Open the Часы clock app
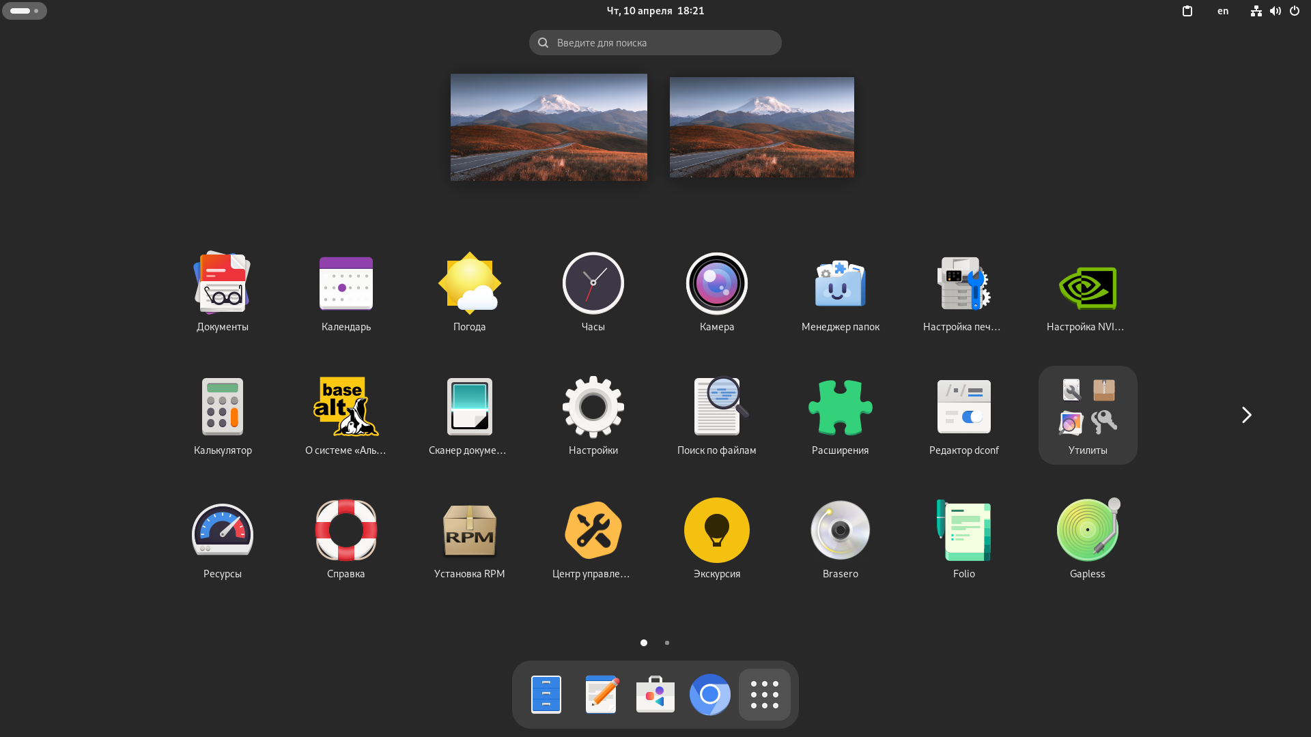This screenshot has height=737, width=1311. click(x=593, y=291)
